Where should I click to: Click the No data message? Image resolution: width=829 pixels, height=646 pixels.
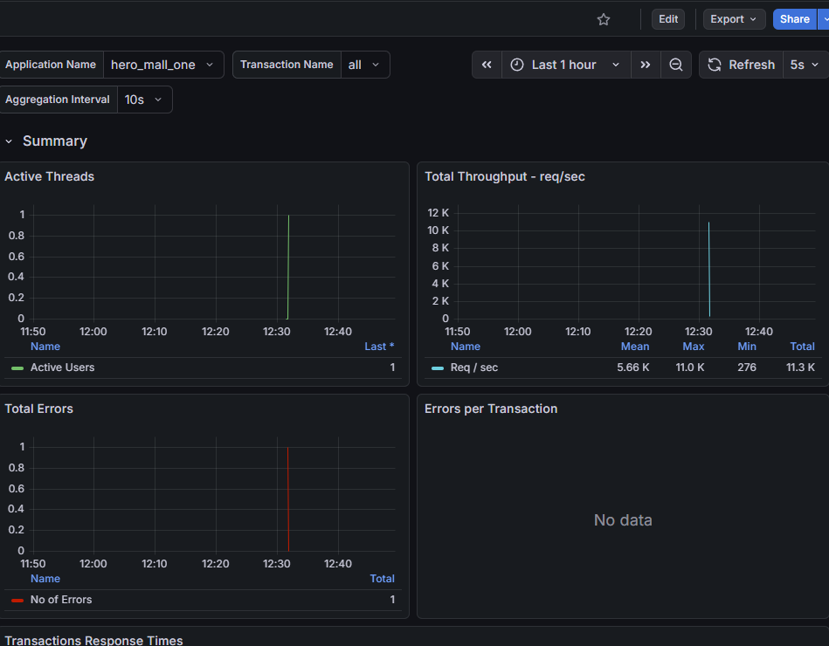coord(623,520)
